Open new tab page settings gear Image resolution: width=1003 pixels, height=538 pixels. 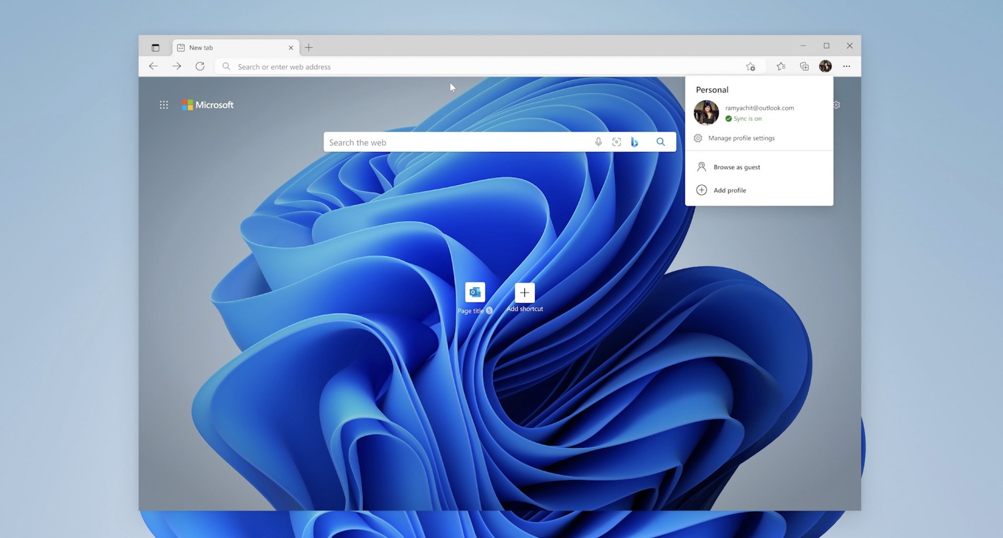coord(836,104)
